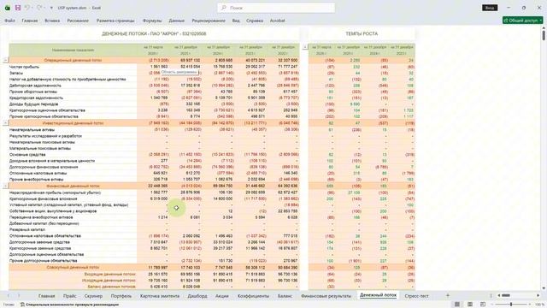This screenshot has width=547, height=308.
Task: Open the Карточка эмитента sheet tab
Action: pos(160,296)
